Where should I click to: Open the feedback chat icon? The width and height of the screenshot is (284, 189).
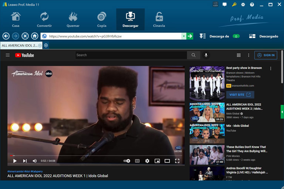click(x=224, y=4)
